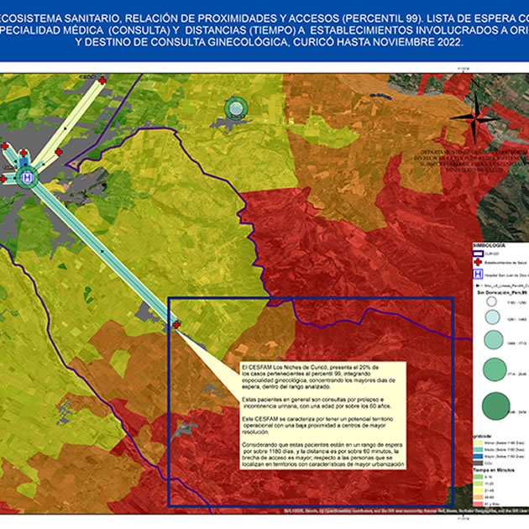Click the green circle marker in upper map

pyautogui.click(x=238, y=107)
